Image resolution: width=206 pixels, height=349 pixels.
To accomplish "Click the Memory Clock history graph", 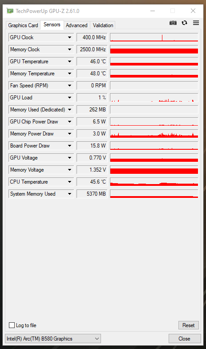I will pyautogui.click(x=154, y=49).
